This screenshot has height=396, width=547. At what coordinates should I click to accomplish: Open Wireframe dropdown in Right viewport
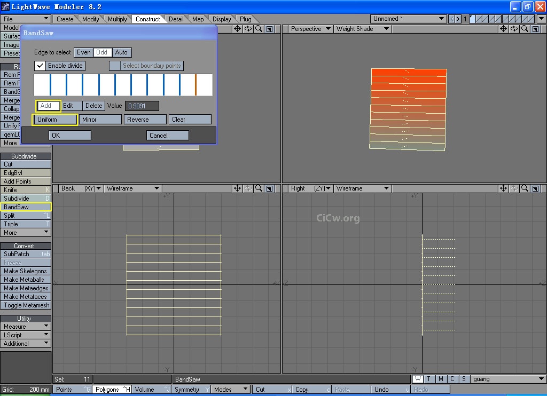pyautogui.click(x=363, y=188)
